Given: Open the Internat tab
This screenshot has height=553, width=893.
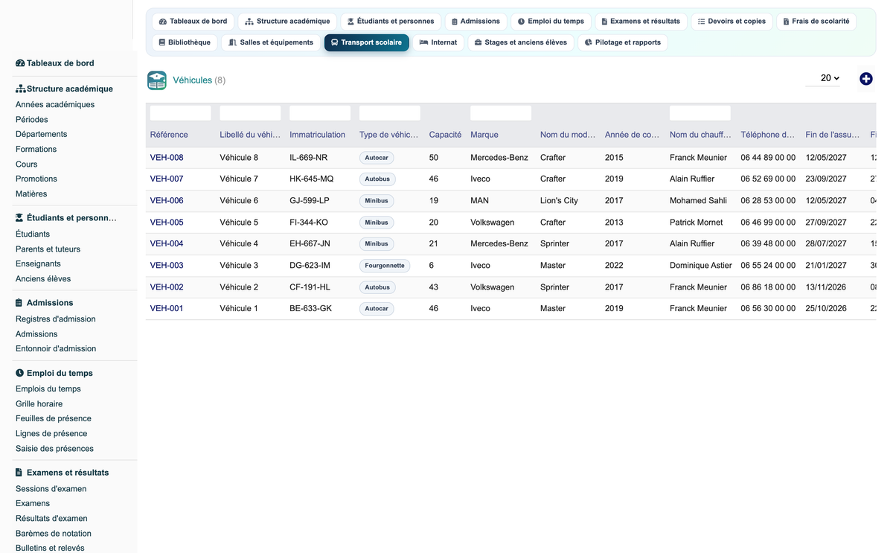Looking at the screenshot, I should tap(438, 42).
